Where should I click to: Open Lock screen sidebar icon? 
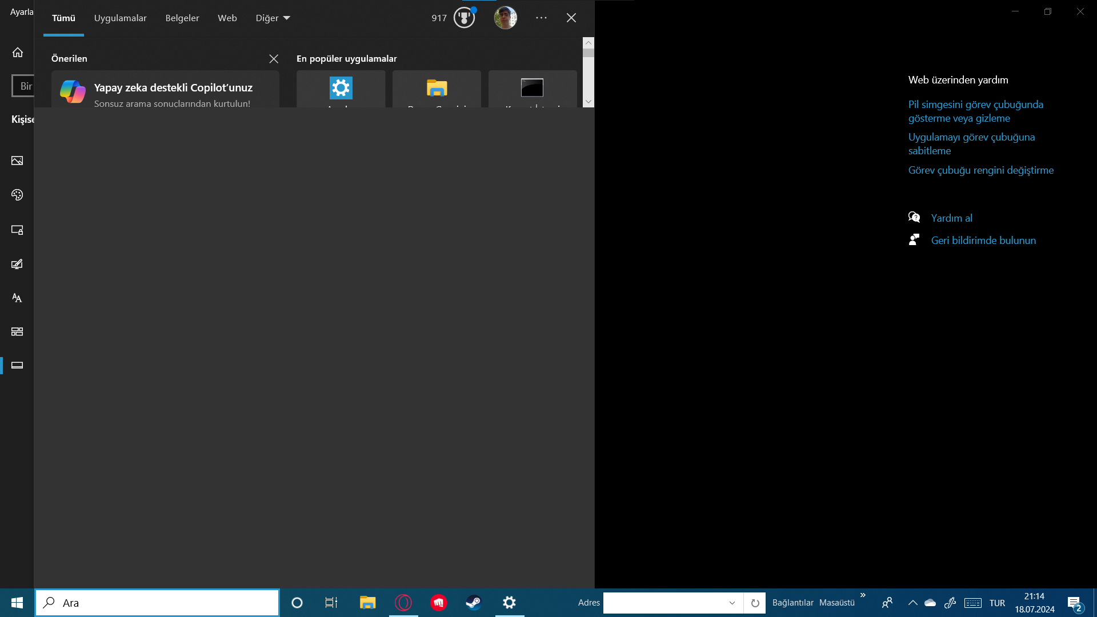[17, 230]
